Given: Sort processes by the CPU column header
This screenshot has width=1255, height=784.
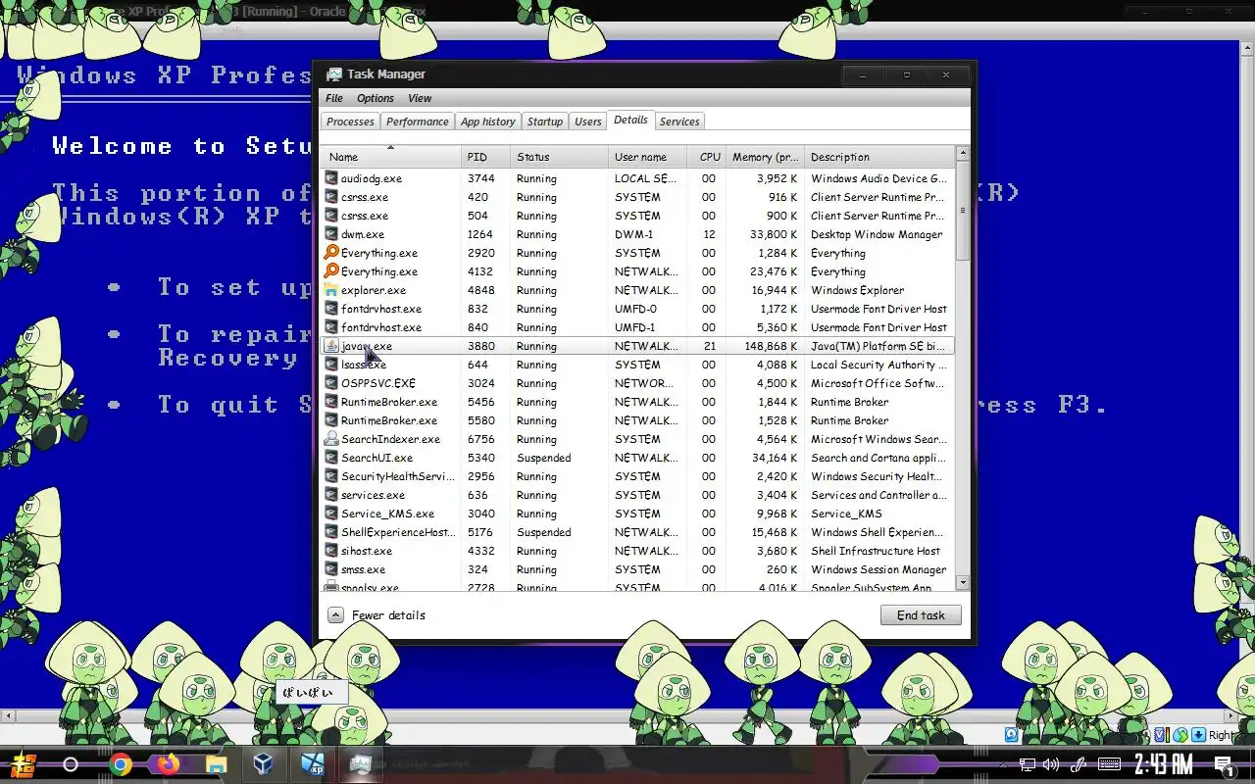Looking at the screenshot, I should tap(707, 157).
